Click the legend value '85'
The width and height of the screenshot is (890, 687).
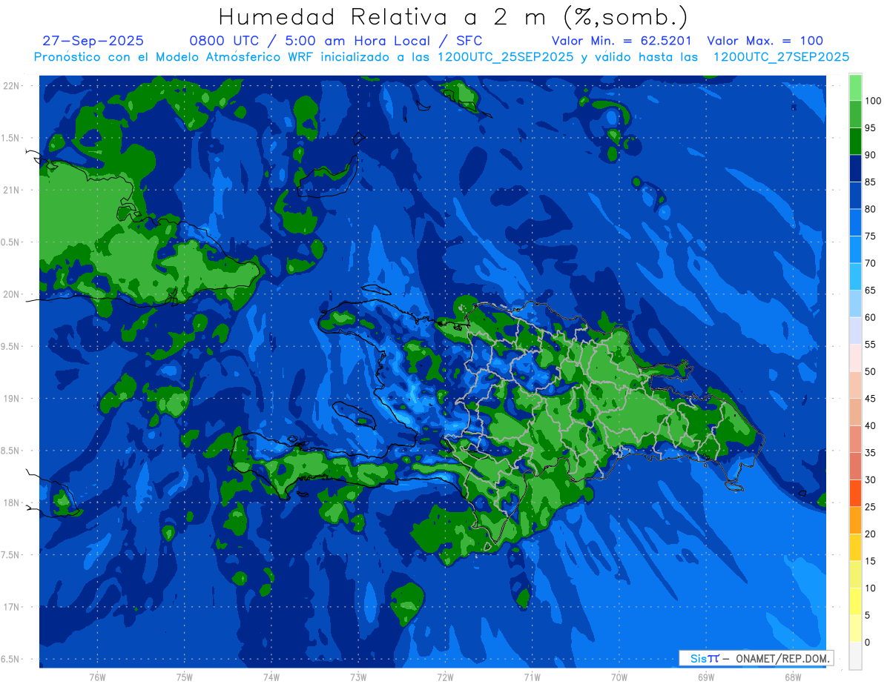click(870, 182)
